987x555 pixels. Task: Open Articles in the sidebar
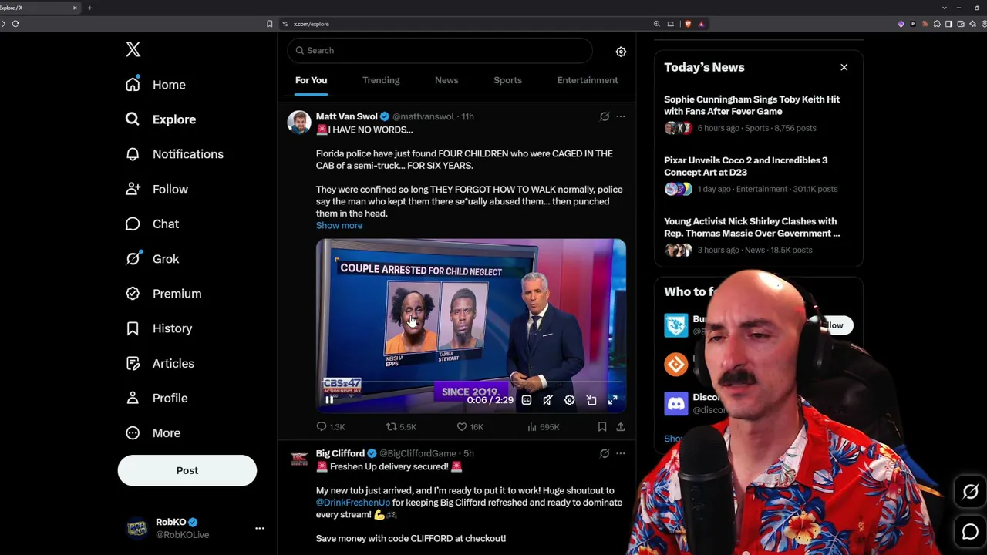(160, 363)
